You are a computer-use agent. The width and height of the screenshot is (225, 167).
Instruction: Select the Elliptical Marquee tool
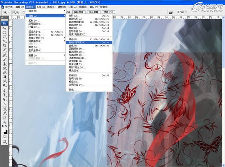4,33
